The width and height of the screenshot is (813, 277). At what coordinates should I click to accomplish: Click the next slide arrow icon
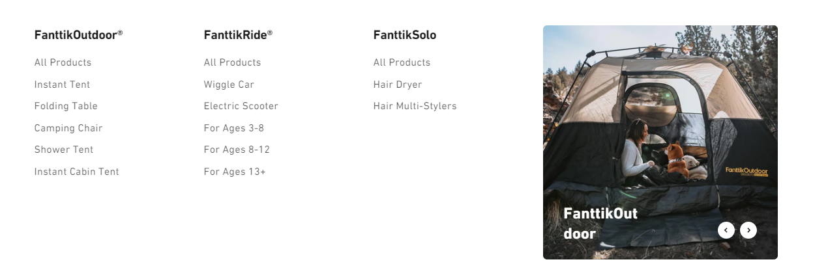point(748,230)
